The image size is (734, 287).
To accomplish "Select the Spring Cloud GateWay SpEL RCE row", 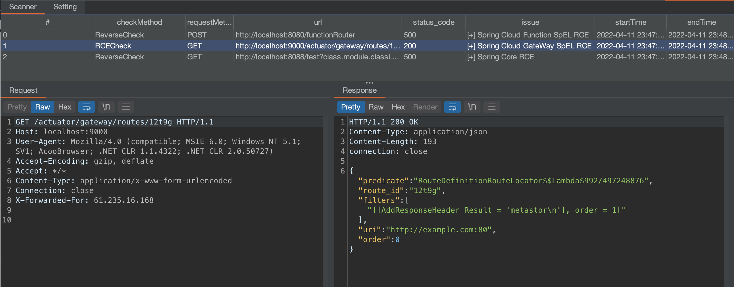I will click(367, 46).
